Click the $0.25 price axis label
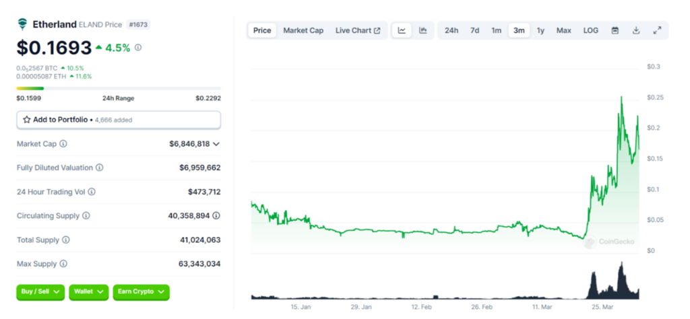 pyautogui.click(x=654, y=97)
